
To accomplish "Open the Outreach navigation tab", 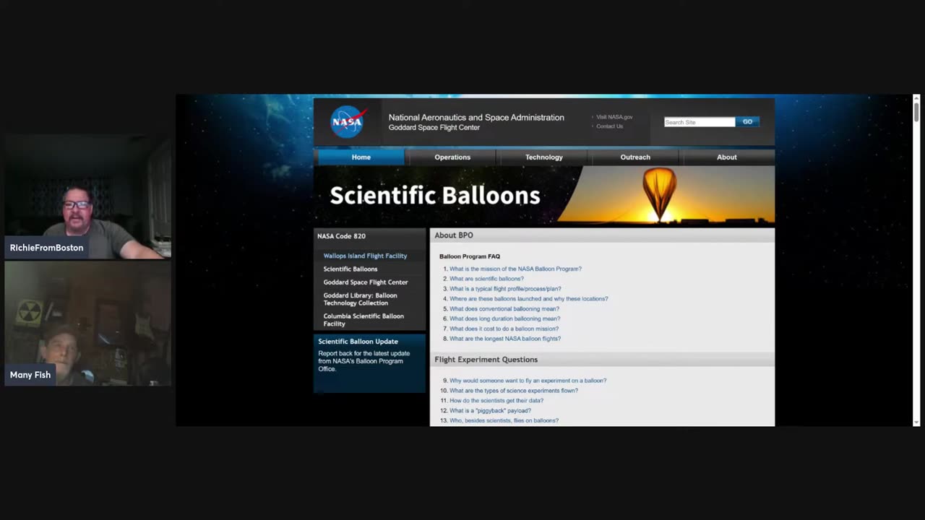I will (x=635, y=157).
